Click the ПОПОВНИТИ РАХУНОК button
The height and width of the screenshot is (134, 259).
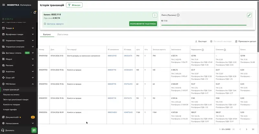pos(143,24)
